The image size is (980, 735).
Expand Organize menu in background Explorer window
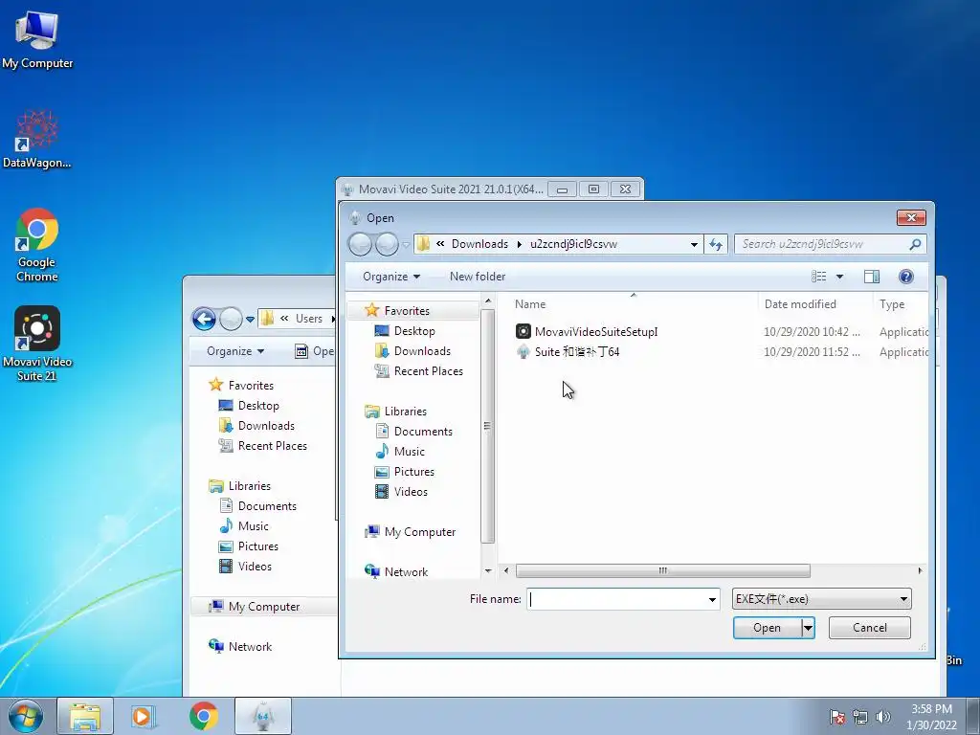235,351
